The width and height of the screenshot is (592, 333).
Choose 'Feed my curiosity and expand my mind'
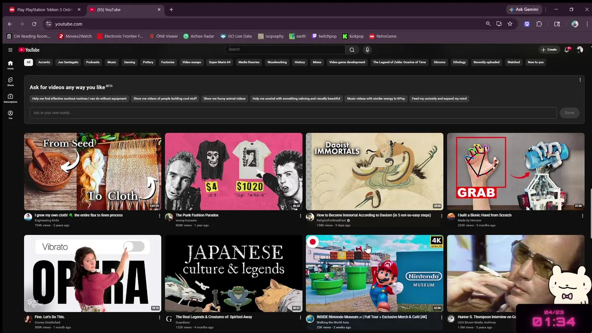pos(439,99)
